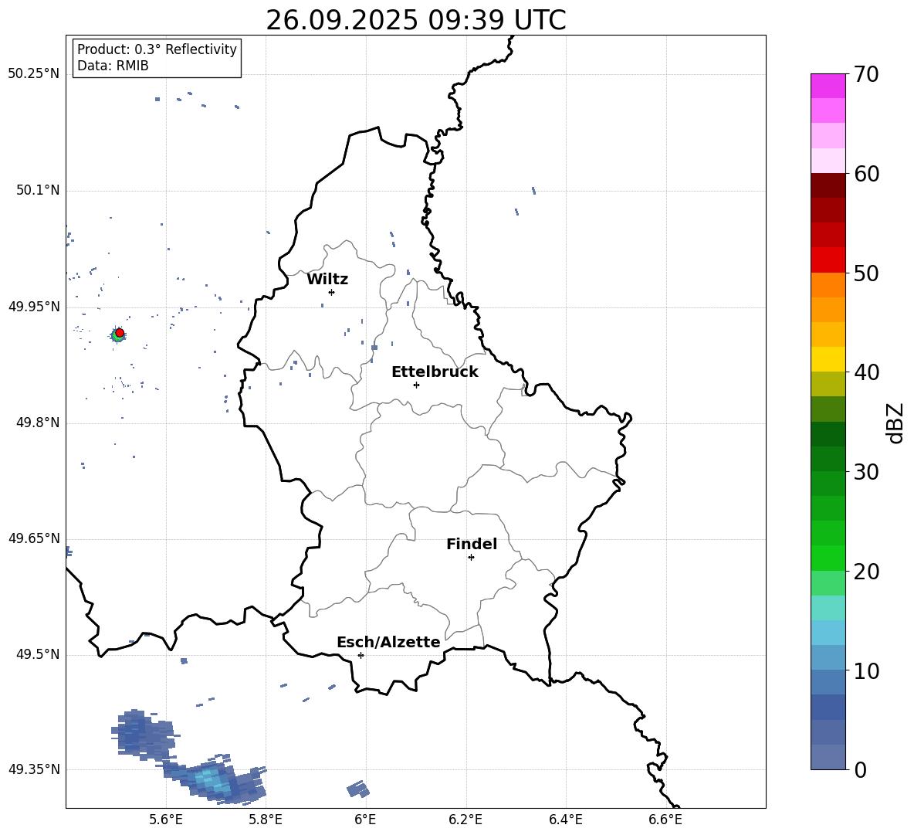Click the 6.2°E longitude label
The height and width of the screenshot is (835, 914).
[x=465, y=820]
